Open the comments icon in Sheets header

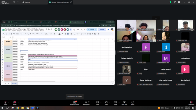(x=78, y=30)
